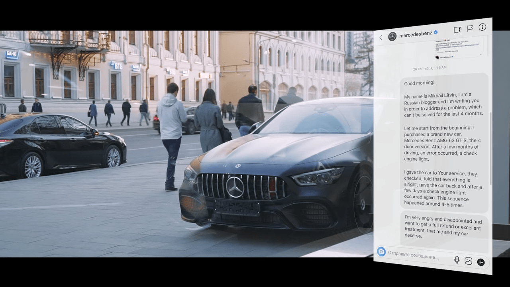Open the shared post preview thumbnail
The width and height of the screenshot is (510, 287).
tap(459, 49)
